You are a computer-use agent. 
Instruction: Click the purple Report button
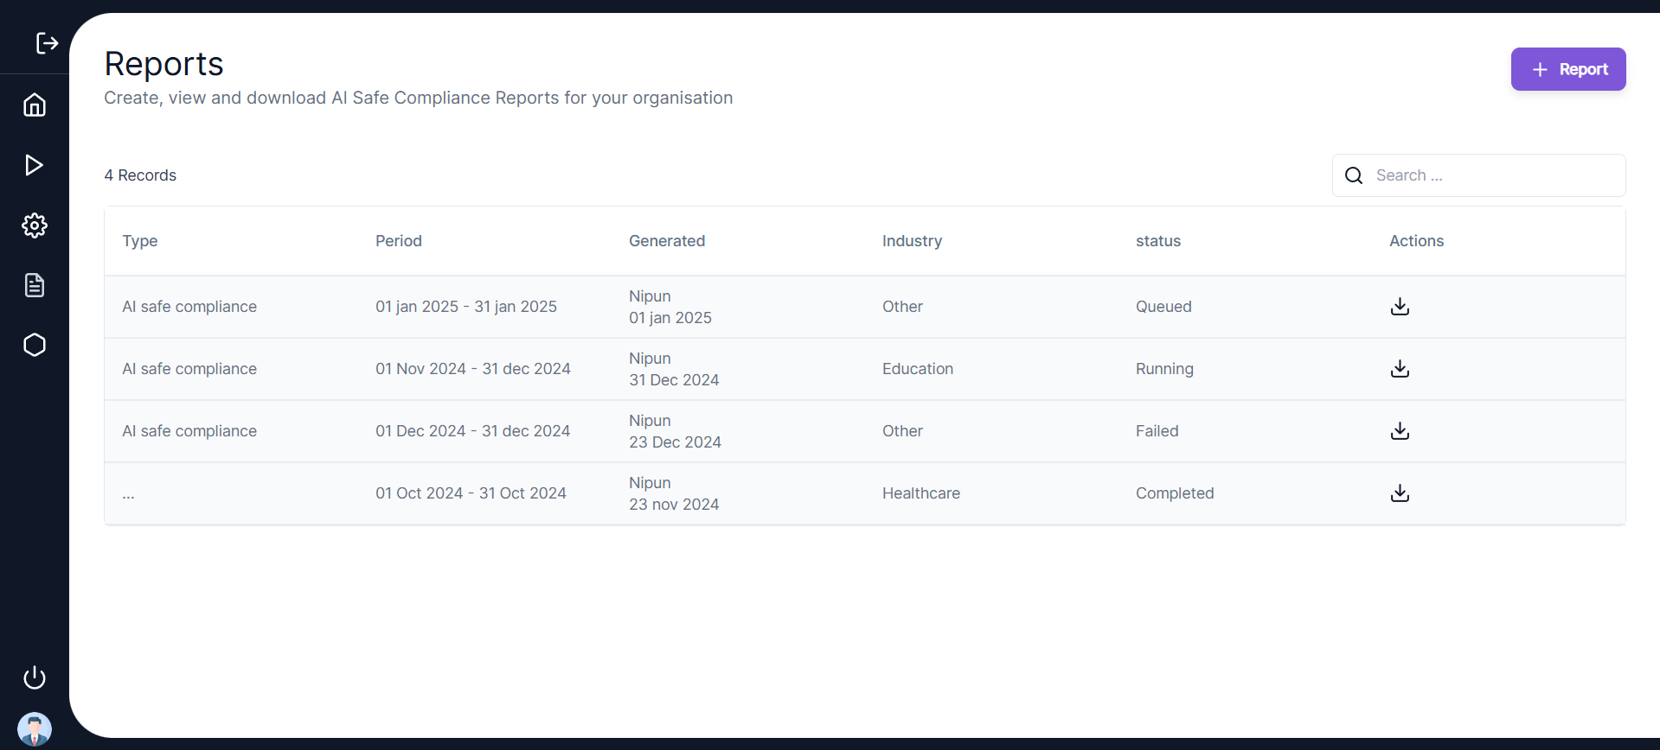(x=1567, y=69)
